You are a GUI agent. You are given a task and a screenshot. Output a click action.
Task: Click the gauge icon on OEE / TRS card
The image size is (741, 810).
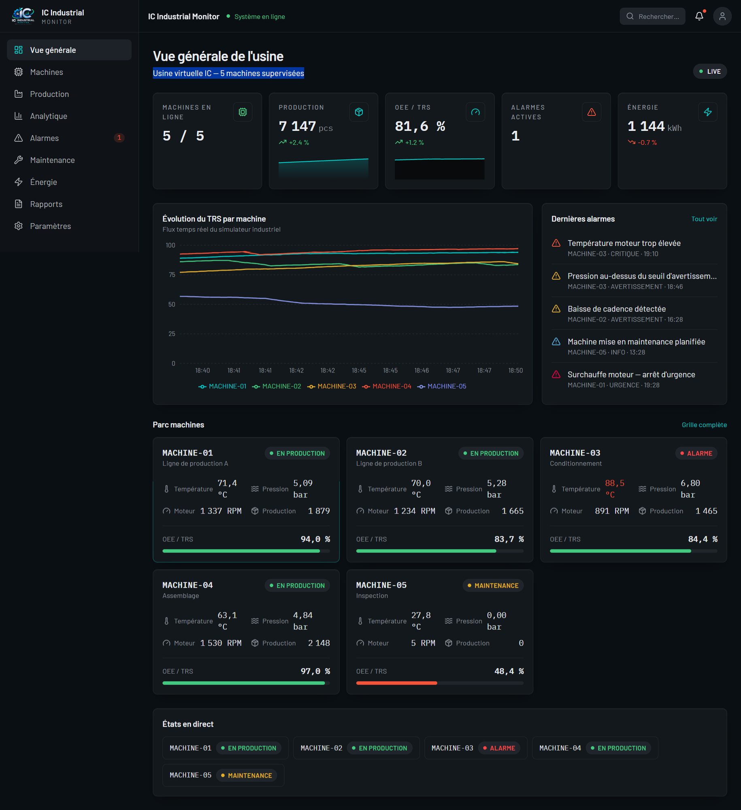click(x=475, y=112)
